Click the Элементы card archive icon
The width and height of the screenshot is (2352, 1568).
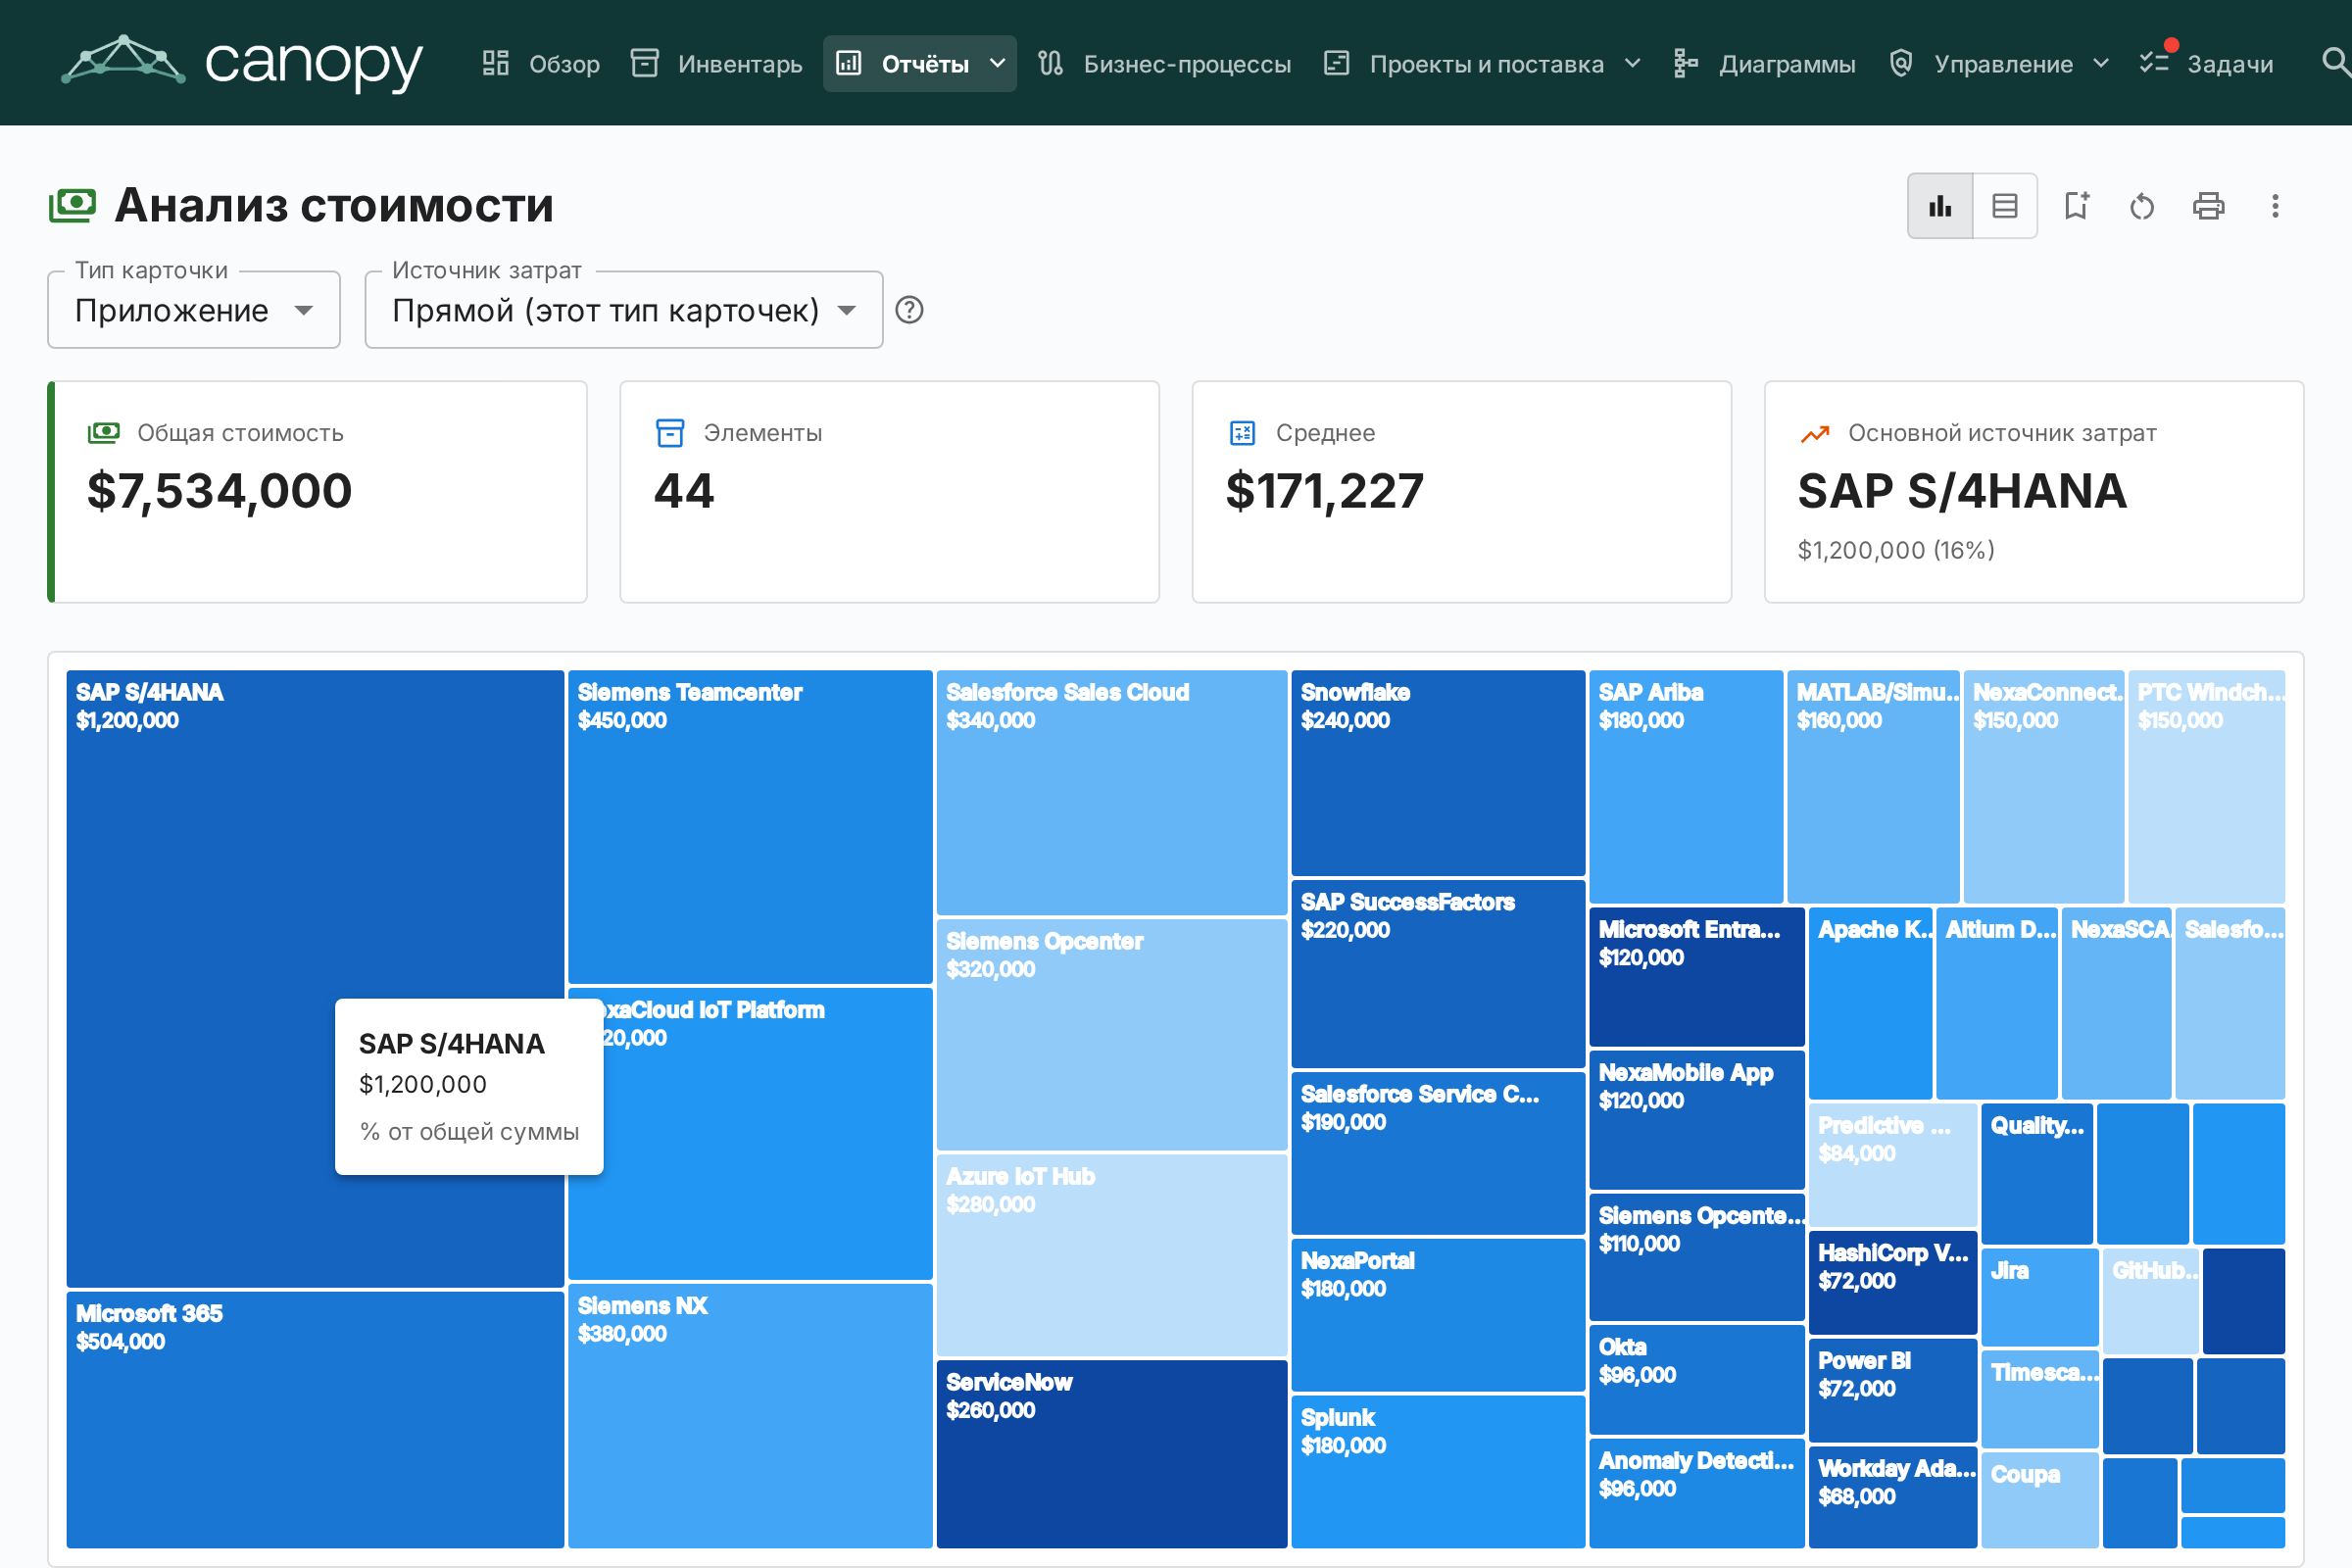coord(669,433)
